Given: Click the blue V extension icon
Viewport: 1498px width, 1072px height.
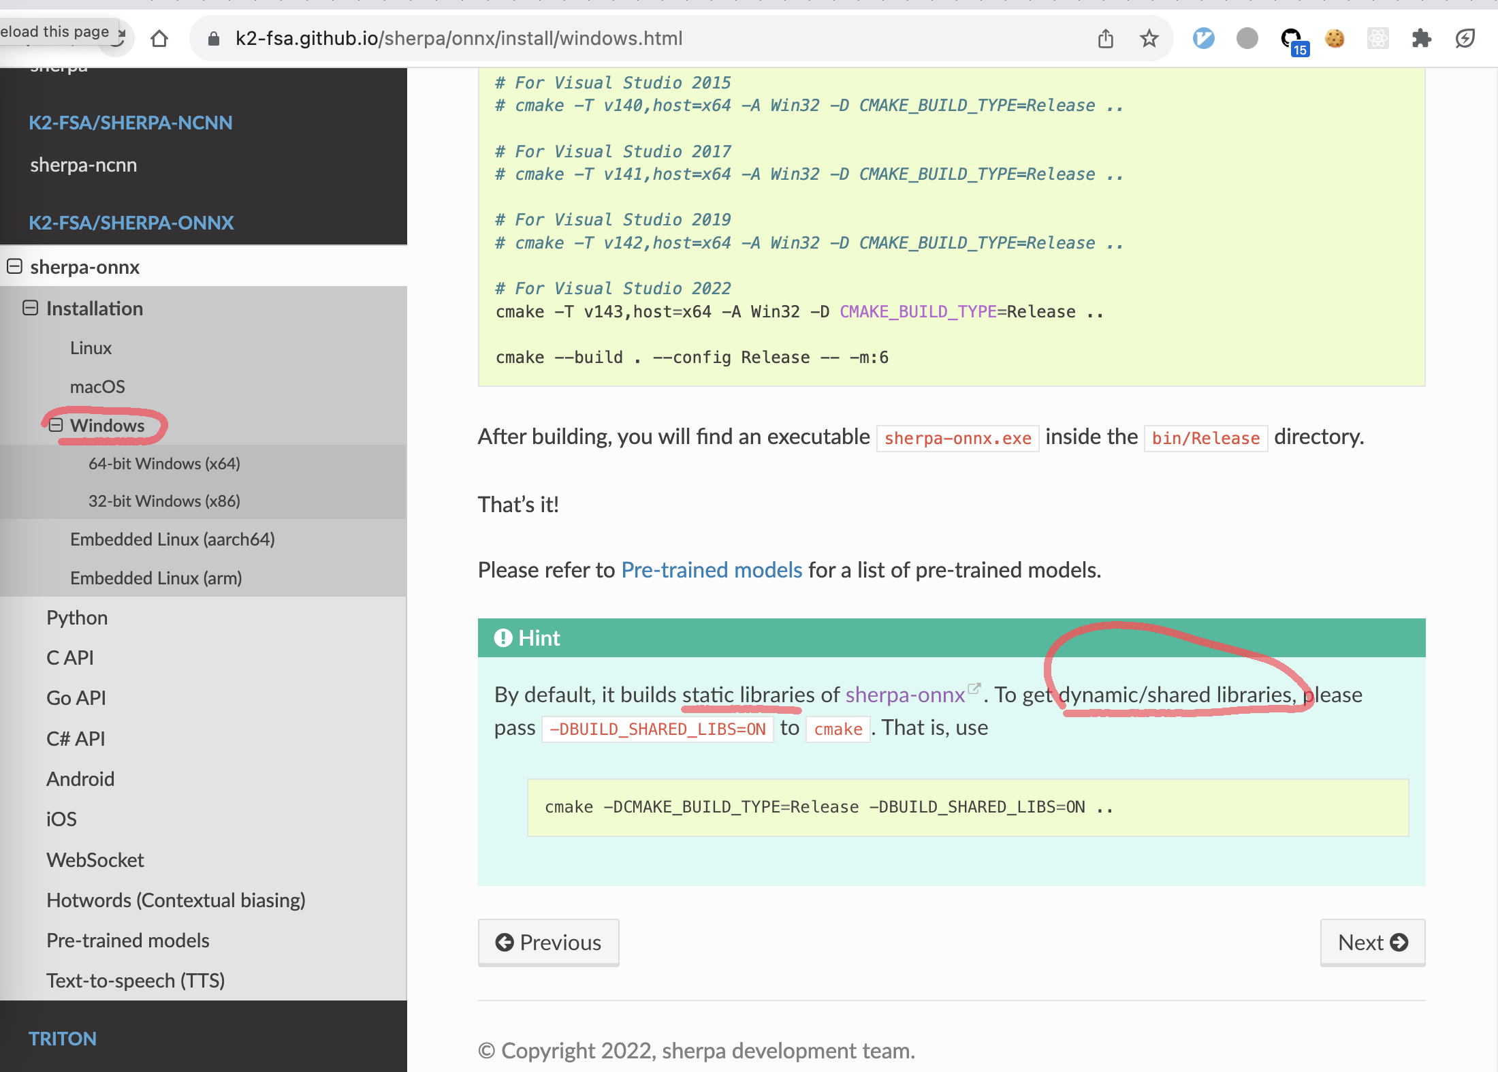Looking at the screenshot, I should (x=1203, y=38).
